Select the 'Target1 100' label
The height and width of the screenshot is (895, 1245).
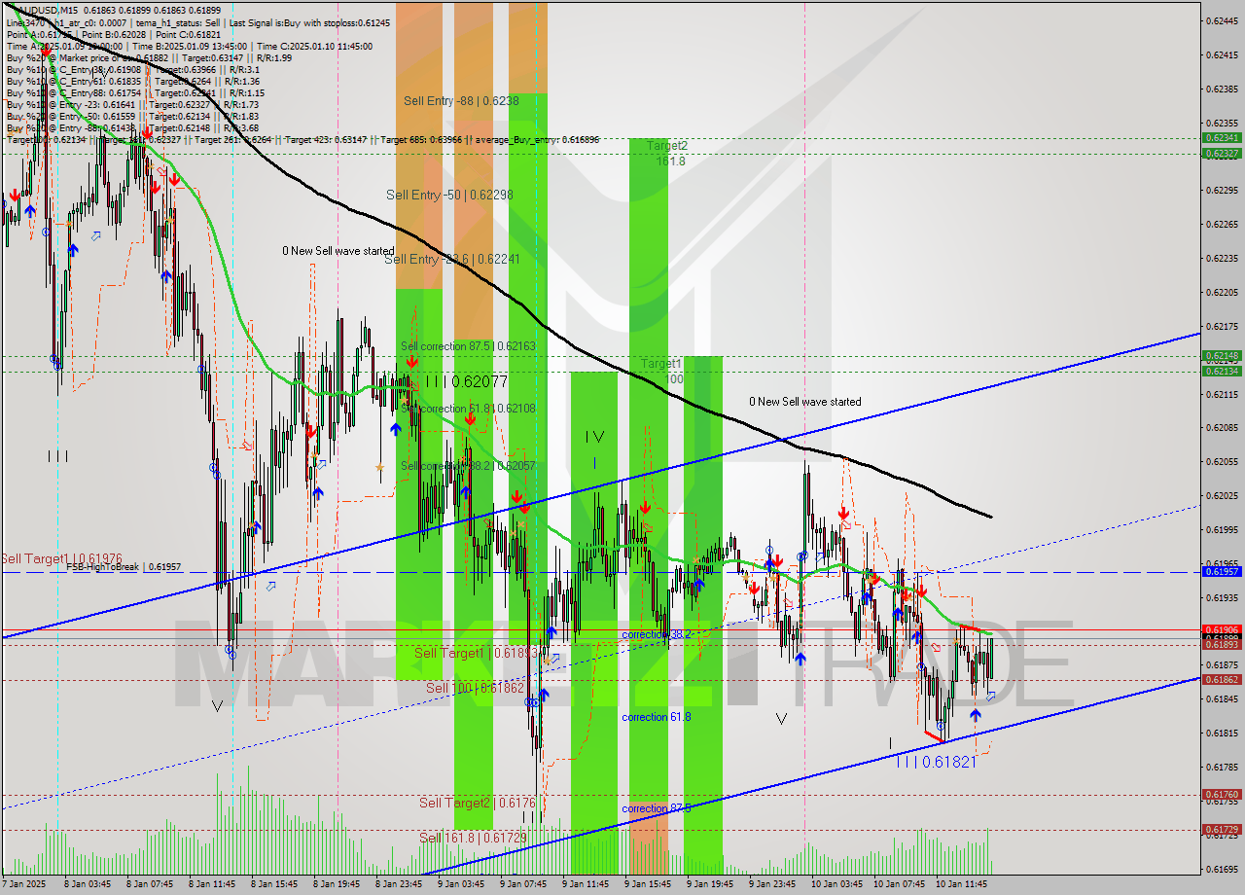pyautogui.click(x=661, y=371)
